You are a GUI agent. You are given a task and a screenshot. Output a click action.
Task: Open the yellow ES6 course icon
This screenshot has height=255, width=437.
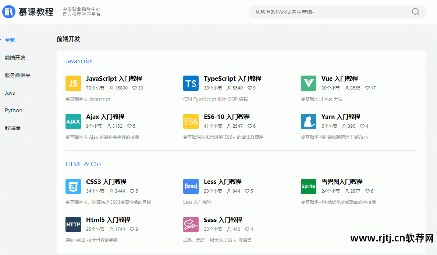click(x=191, y=121)
